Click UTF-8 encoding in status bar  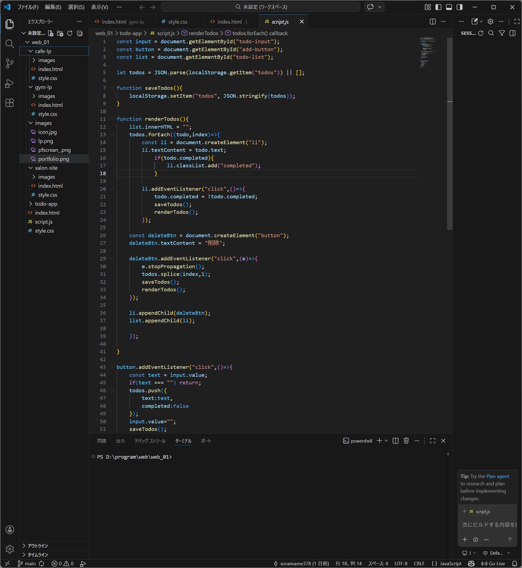tap(401, 563)
